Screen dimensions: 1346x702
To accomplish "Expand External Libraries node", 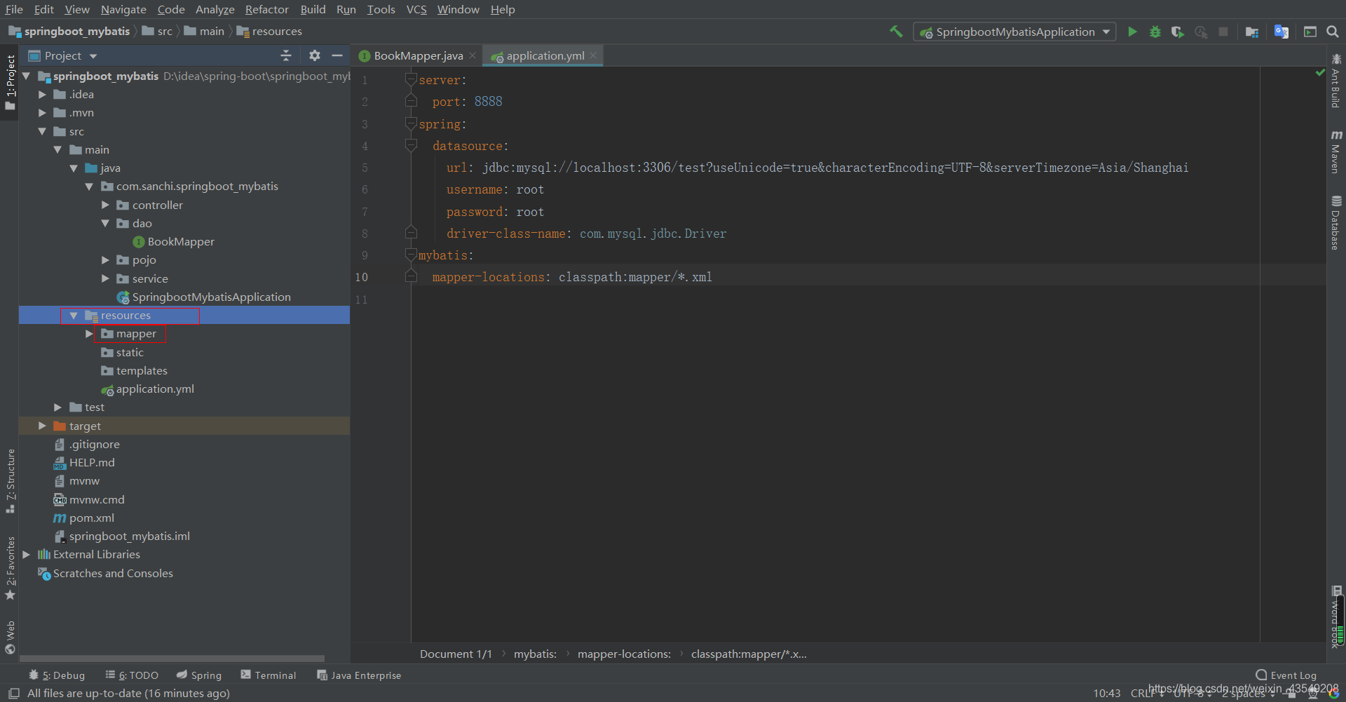I will click(27, 554).
